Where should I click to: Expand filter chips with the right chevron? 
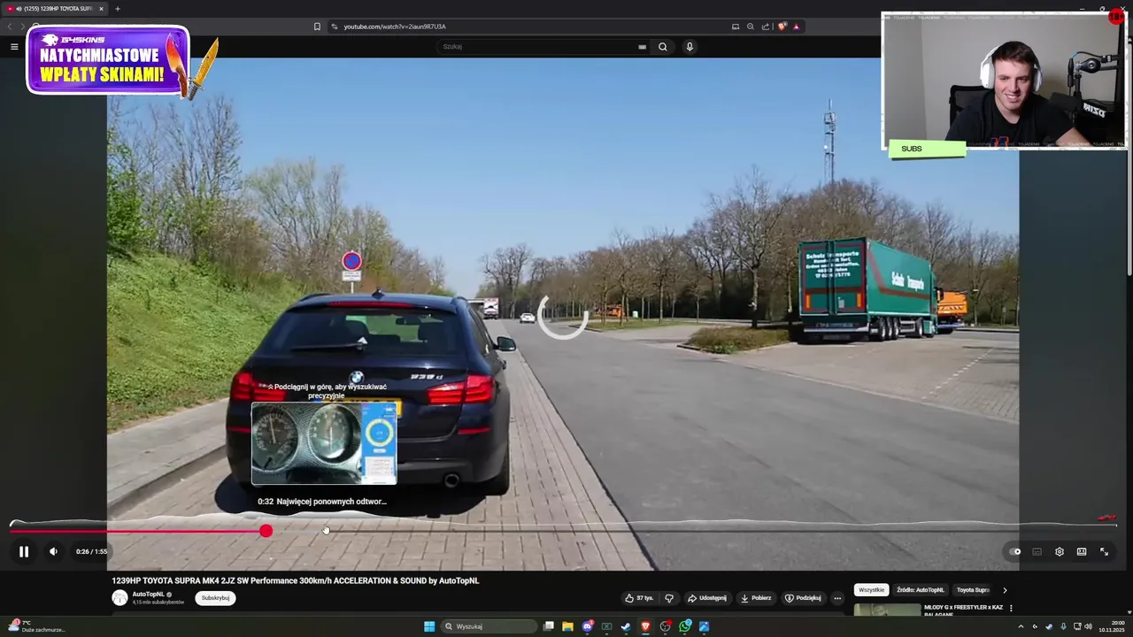(x=1005, y=590)
